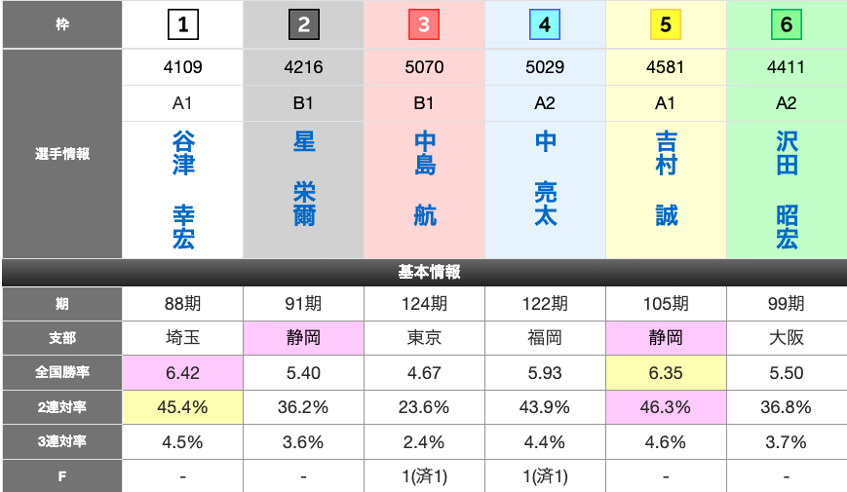Click the blue lane 4 number badge

pyautogui.click(x=545, y=25)
